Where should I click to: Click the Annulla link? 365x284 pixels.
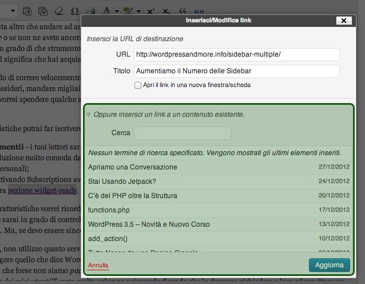(98, 266)
